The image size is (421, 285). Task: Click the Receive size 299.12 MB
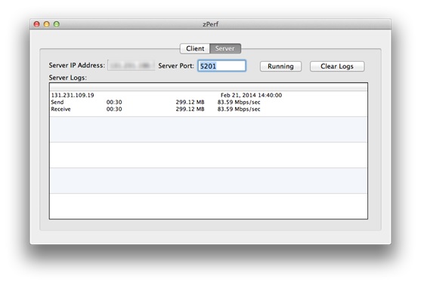pyautogui.click(x=190, y=109)
